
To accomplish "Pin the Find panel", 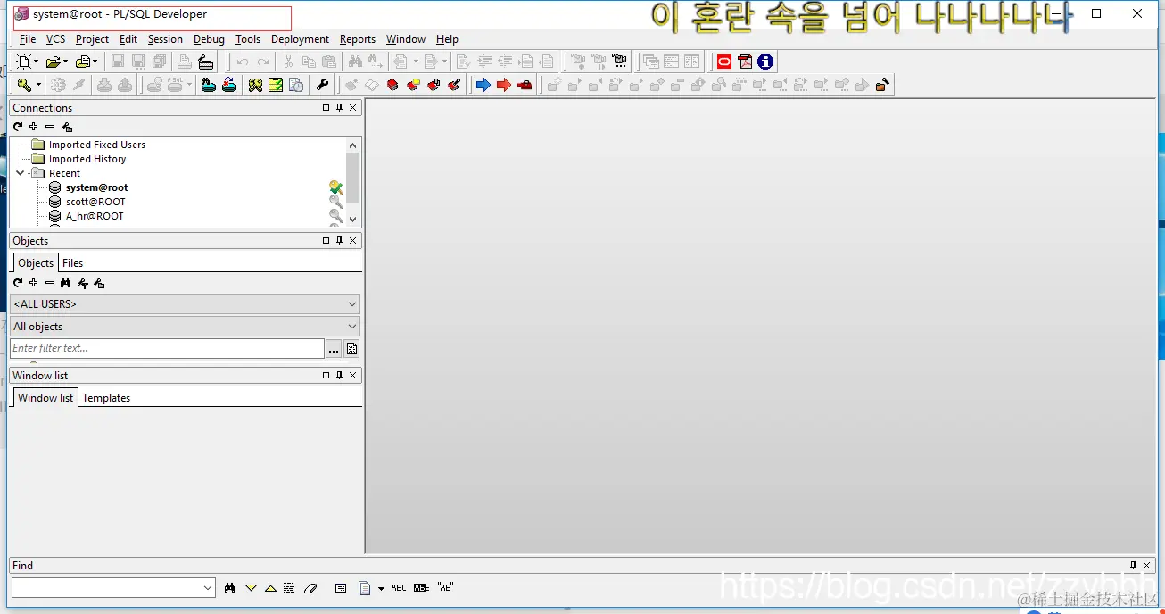I will (1133, 566).
